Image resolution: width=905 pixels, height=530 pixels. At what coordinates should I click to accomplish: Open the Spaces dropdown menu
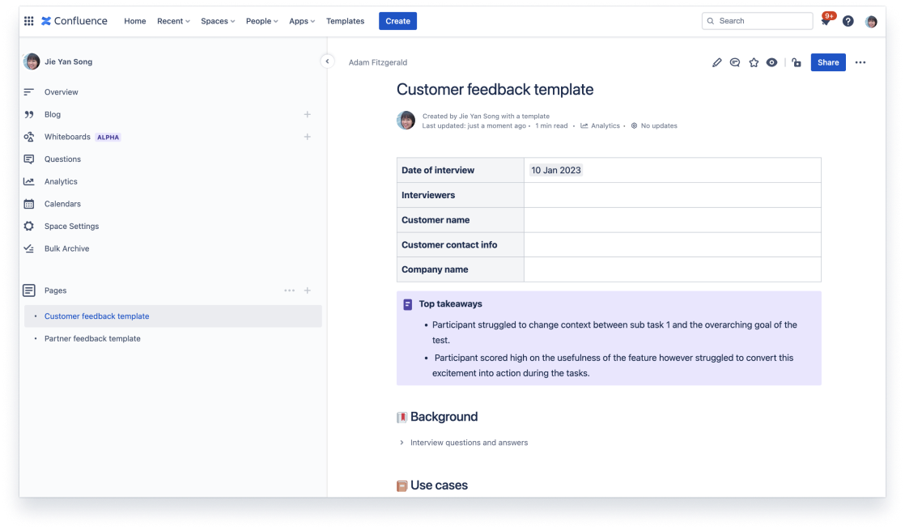pos(218,21)
